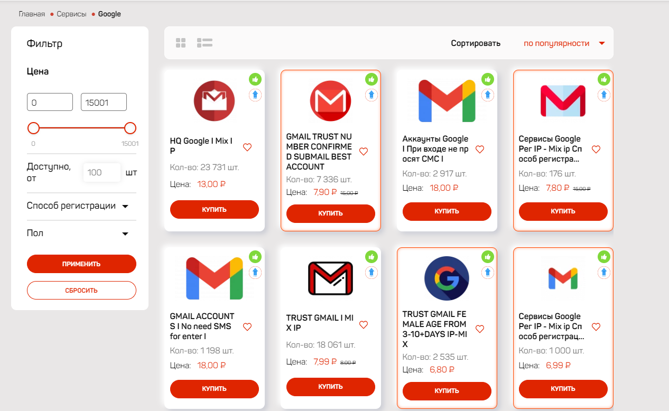Click thumbs-up badge on TRUST GMAIL I MIX IP card

371,257
